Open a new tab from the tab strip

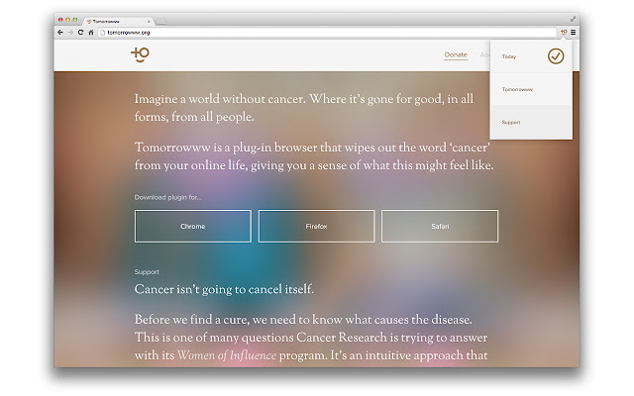point(160,21)
